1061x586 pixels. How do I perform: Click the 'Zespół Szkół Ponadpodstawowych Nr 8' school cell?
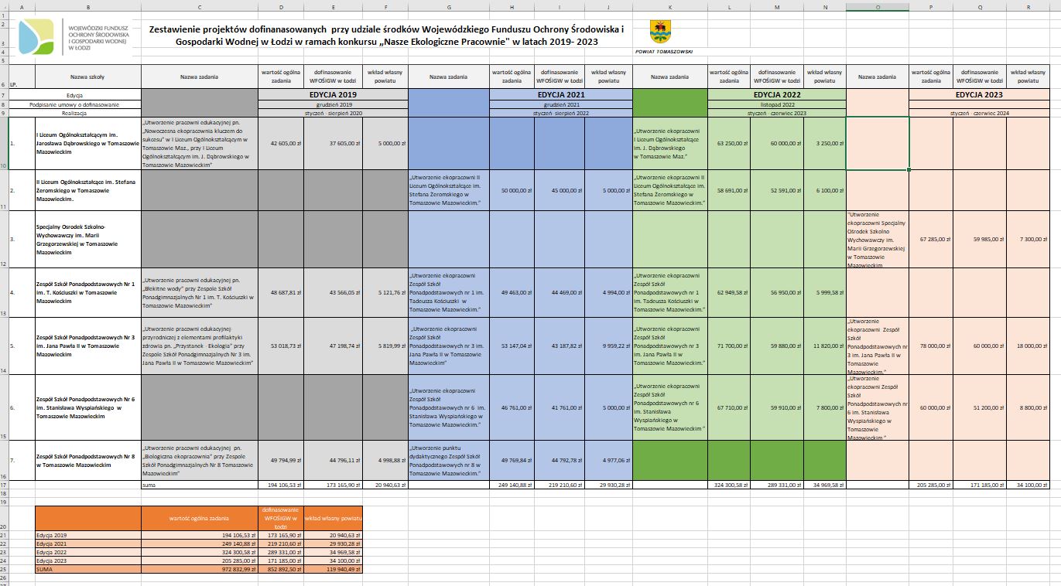click(x=87, y=460)
